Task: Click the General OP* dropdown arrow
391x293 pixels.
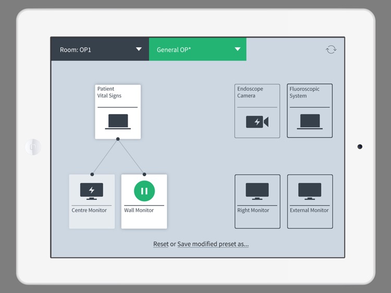Action: [x=238, y=49]
